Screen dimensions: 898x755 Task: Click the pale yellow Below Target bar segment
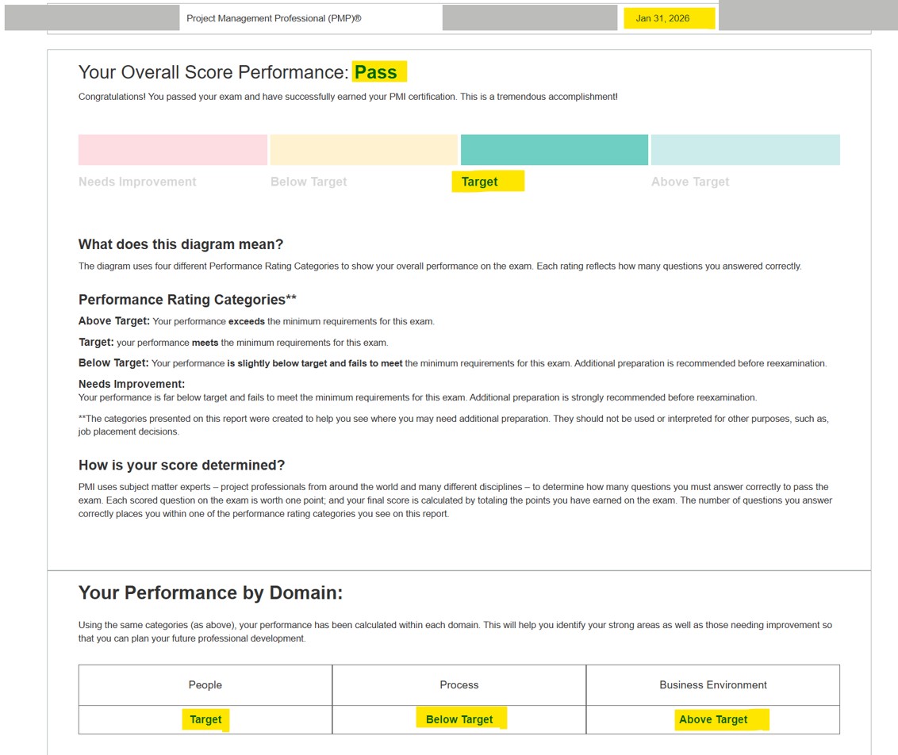point(363,150)
